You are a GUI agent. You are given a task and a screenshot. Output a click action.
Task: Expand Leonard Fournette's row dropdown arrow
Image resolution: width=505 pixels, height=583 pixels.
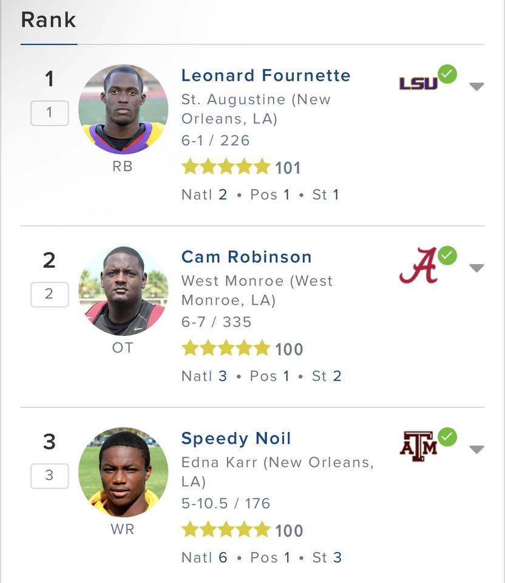[476, 87]
